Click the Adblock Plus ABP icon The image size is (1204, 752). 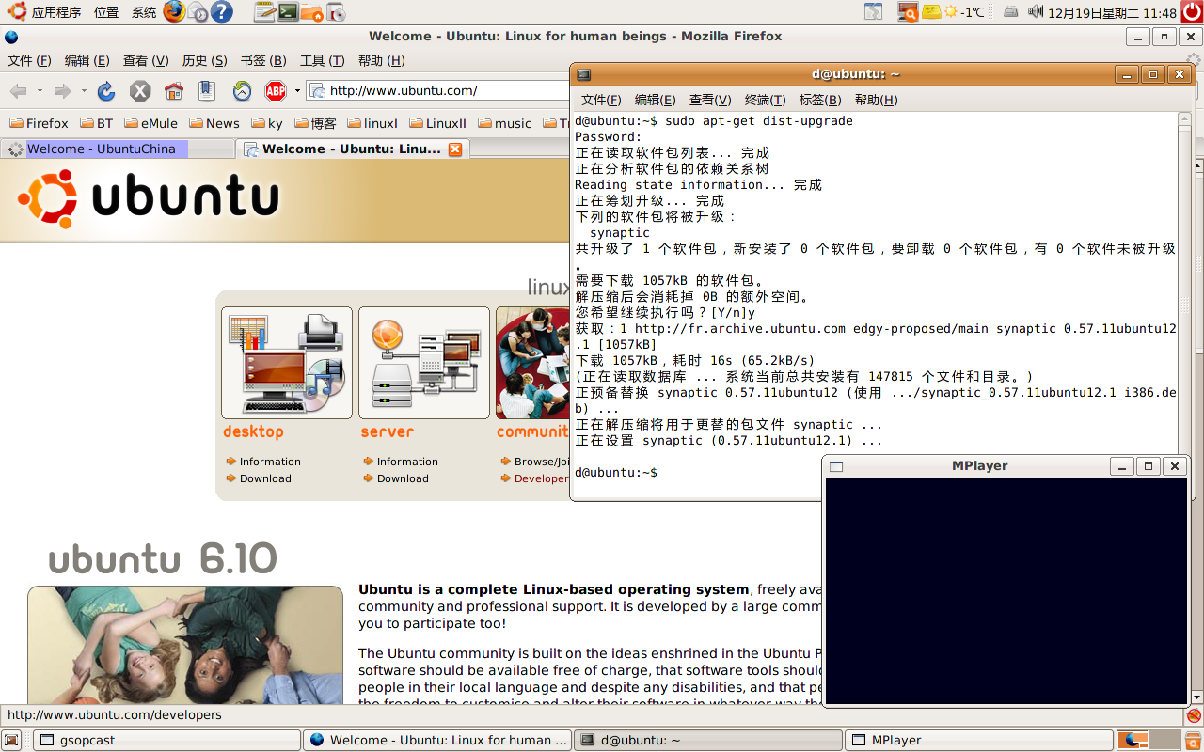pos(276,91)
